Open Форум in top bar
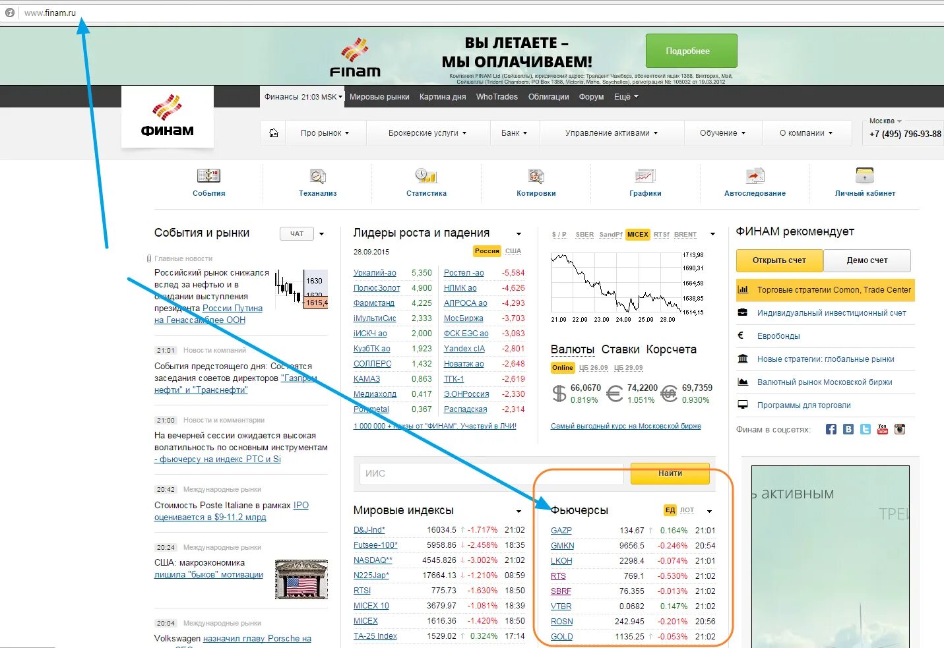This screenshot has height=648, width=944. [591, 97]
